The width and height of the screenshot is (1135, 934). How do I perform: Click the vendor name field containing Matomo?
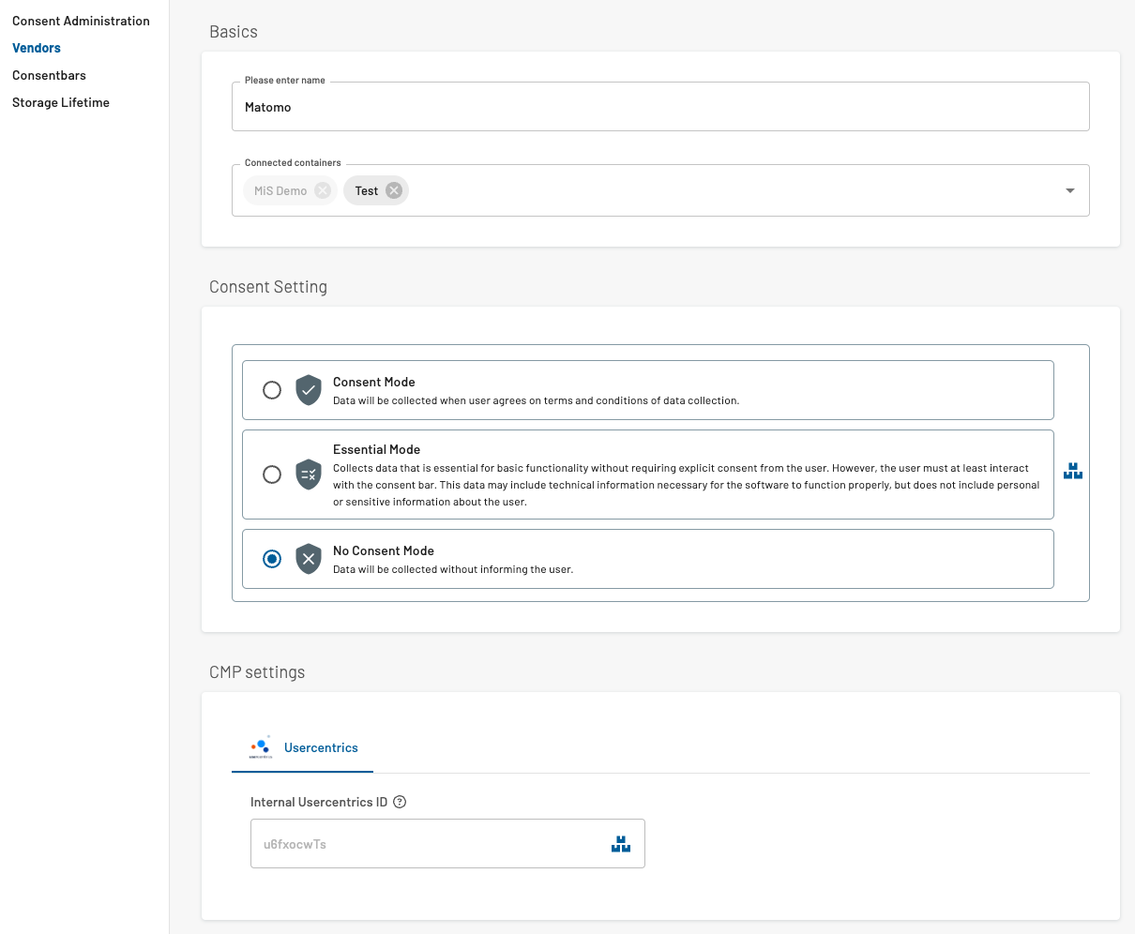point(659,107)
